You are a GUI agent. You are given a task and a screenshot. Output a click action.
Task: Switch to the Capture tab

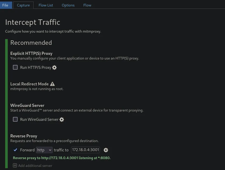(x=23, y=5)
